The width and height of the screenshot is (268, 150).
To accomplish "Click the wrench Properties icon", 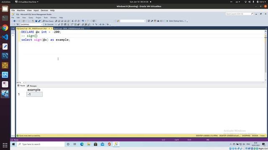I will (152, 21).
